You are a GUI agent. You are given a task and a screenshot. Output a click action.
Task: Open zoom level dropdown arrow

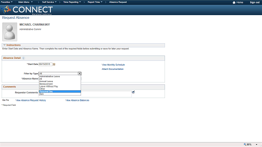pos(257,145)
